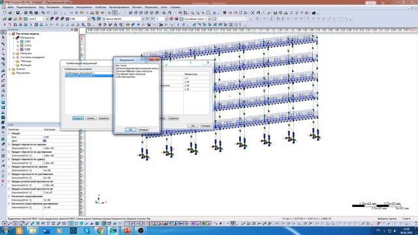Open the Результаты menu
This screenshot has width=418, height=235.
151,7
